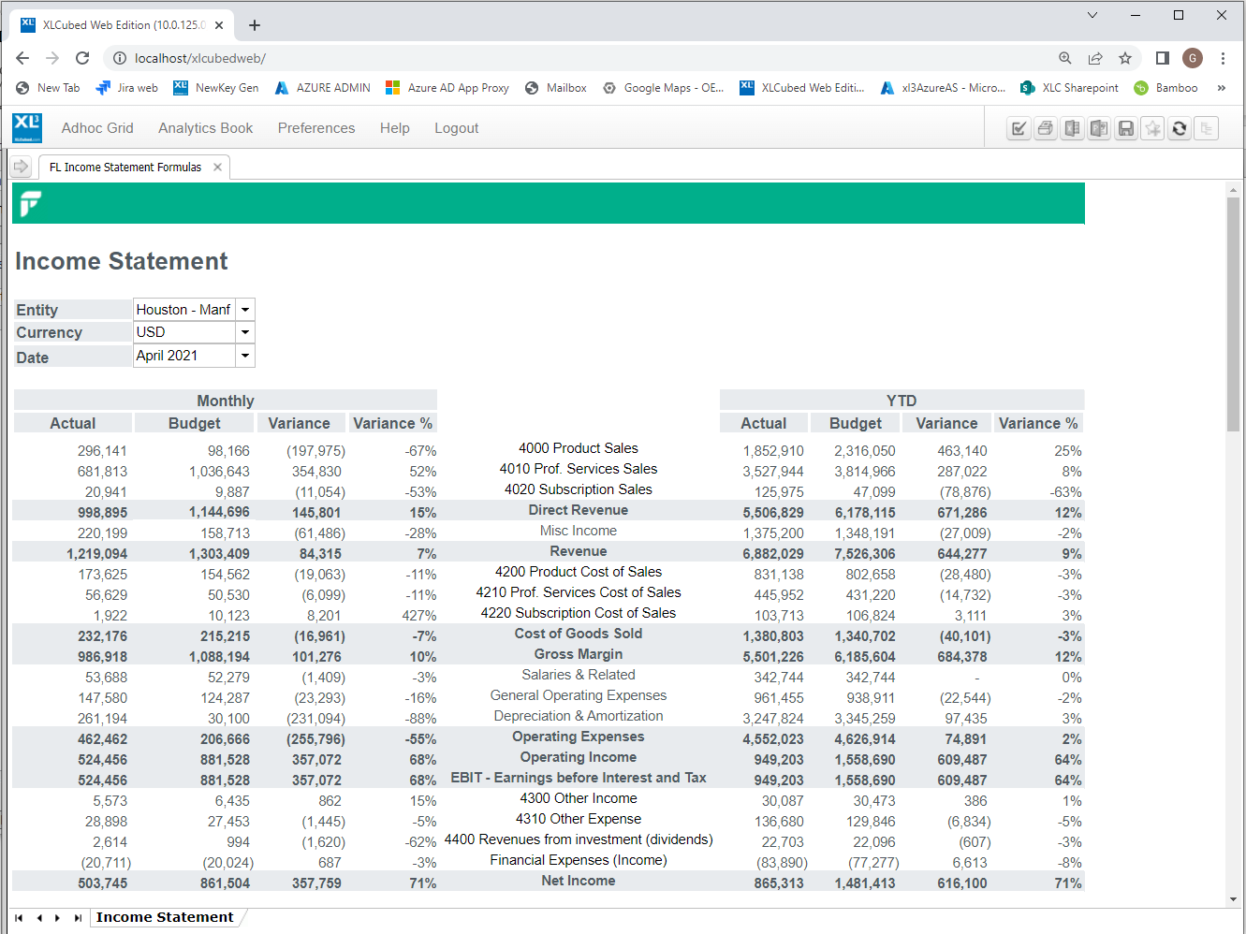Viewport: 1246px width, 934px height.
Task: Open the Entity dropdown showing Houston - Manf
Action: pyautogui.click(x=244, y=309)
